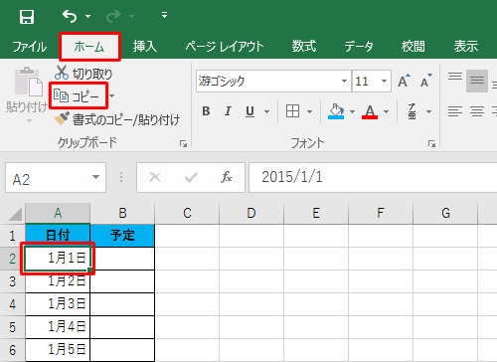Switch to the データ tab
The height and width of the screenshot is (362, 497).
pos(359,47)
